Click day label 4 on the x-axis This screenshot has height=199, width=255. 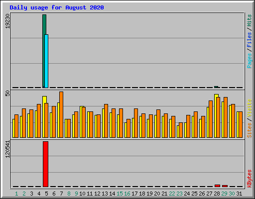click(x=39, y=194)
